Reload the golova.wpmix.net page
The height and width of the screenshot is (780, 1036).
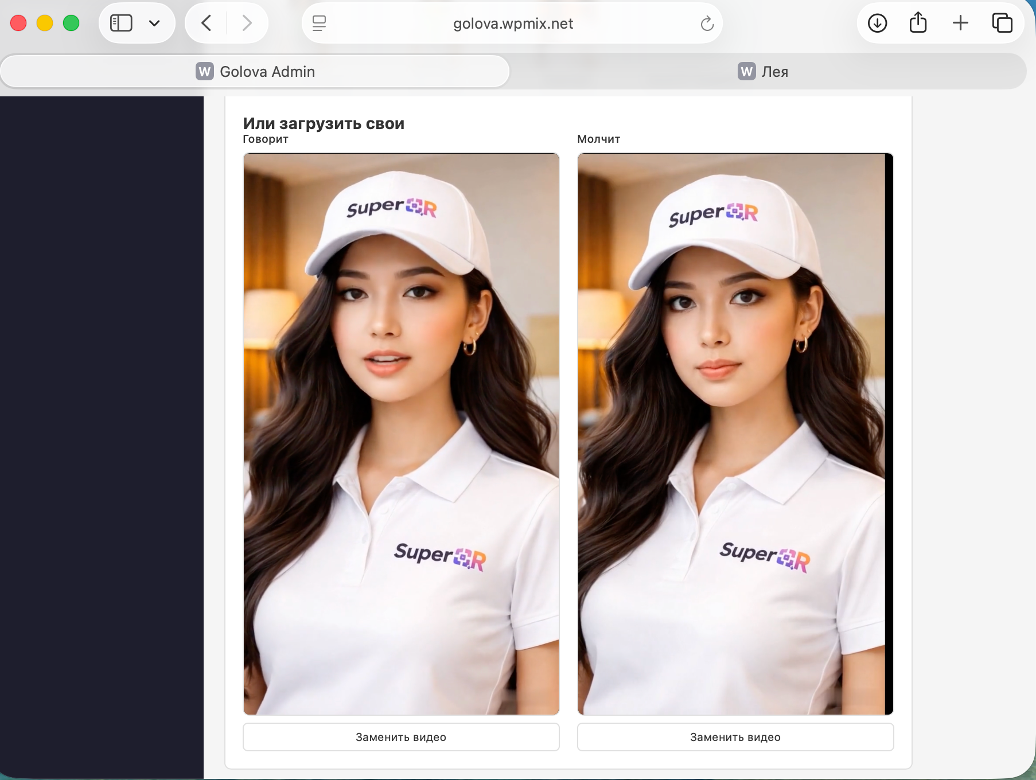(x=706, y=24)
